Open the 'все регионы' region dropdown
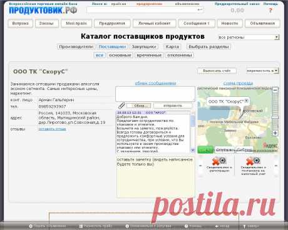The image size is (288, 230). [x=249, y=37]
